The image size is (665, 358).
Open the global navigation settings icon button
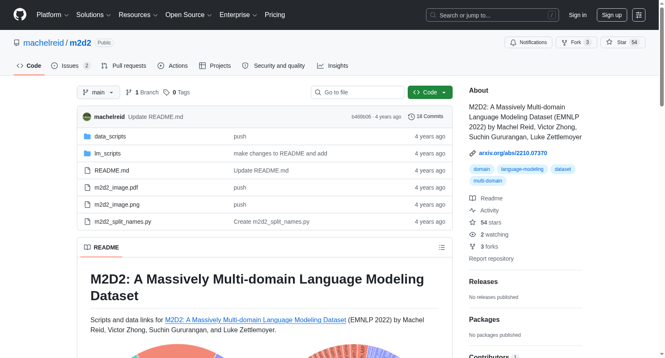[x=639, y=15]
